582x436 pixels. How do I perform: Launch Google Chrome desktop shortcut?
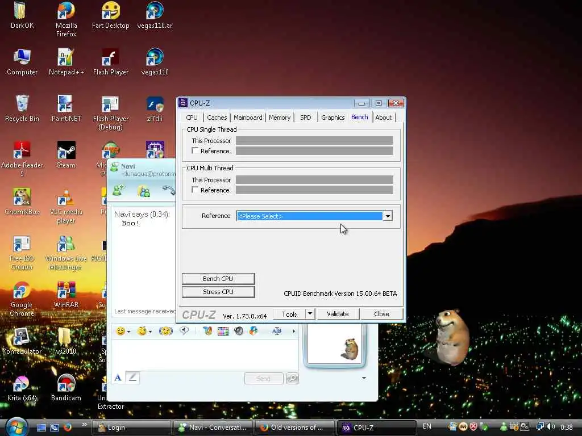(x=22, y=299)
